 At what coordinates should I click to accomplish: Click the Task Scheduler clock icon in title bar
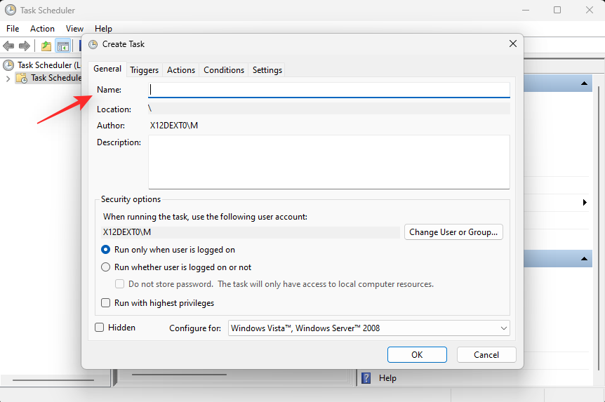coord(11,10)
